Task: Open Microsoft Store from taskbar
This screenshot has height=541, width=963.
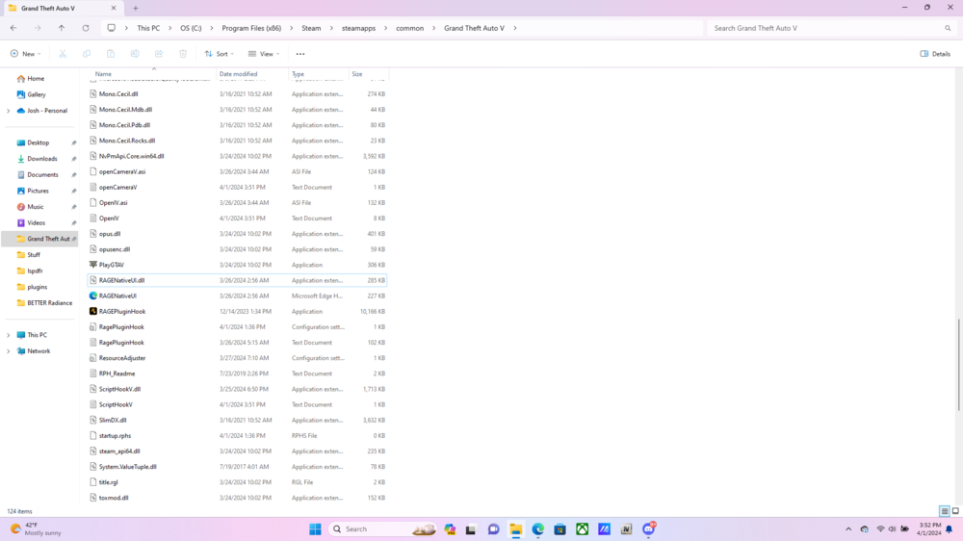Action: coord(560,529)
